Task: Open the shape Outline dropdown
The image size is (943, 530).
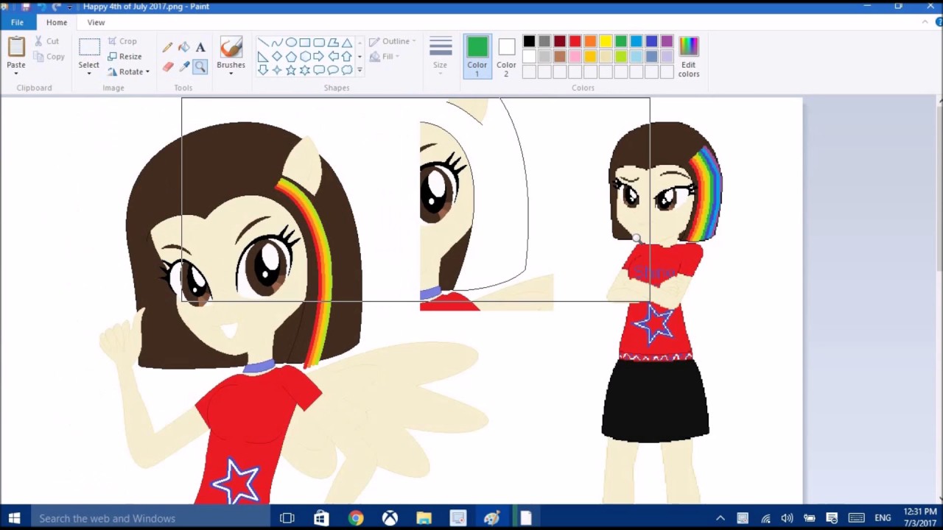Action: coord(393,41)
